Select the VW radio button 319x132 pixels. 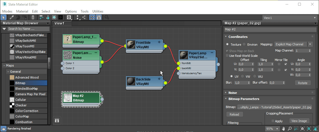[243, 76]
